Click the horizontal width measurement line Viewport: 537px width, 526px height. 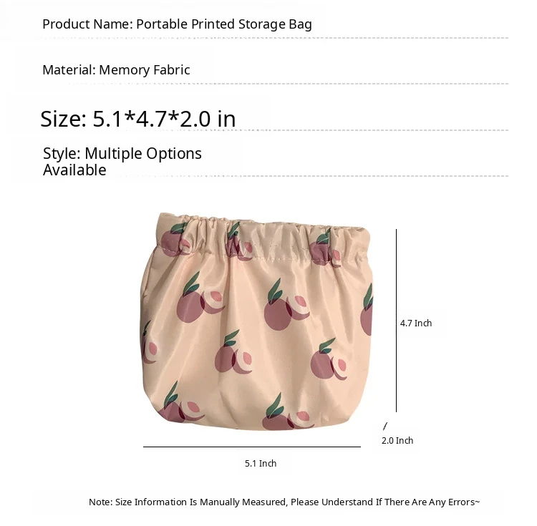click(252, 447)
